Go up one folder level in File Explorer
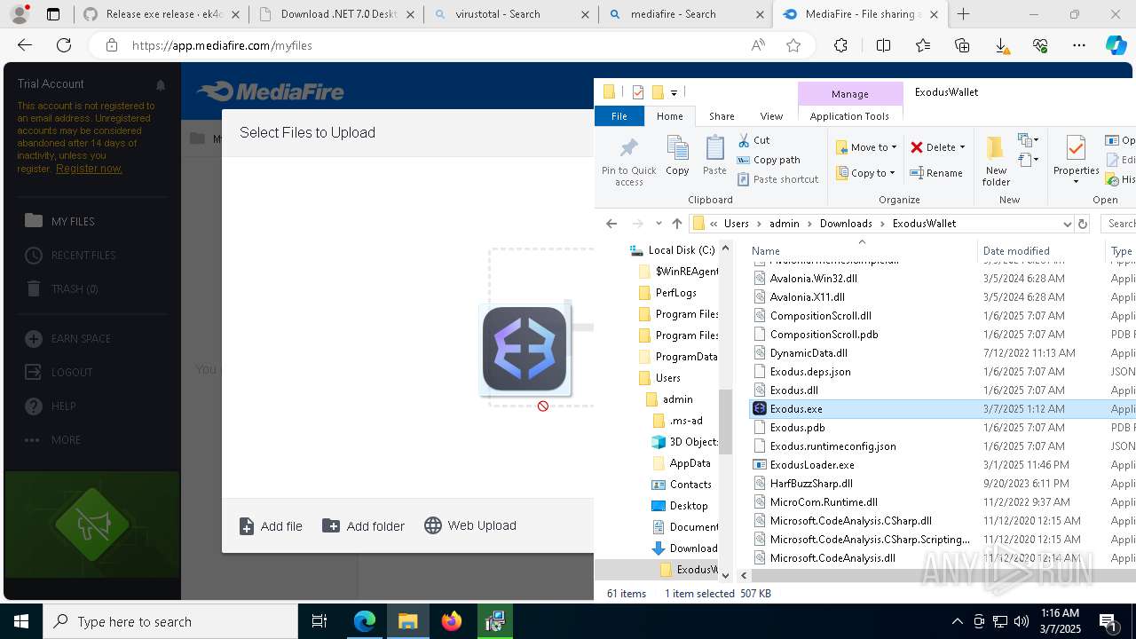 [677, 224]
